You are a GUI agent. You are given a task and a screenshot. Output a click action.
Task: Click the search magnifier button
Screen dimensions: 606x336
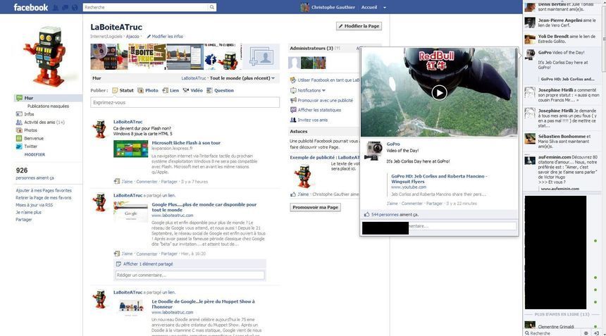point(212,7)
